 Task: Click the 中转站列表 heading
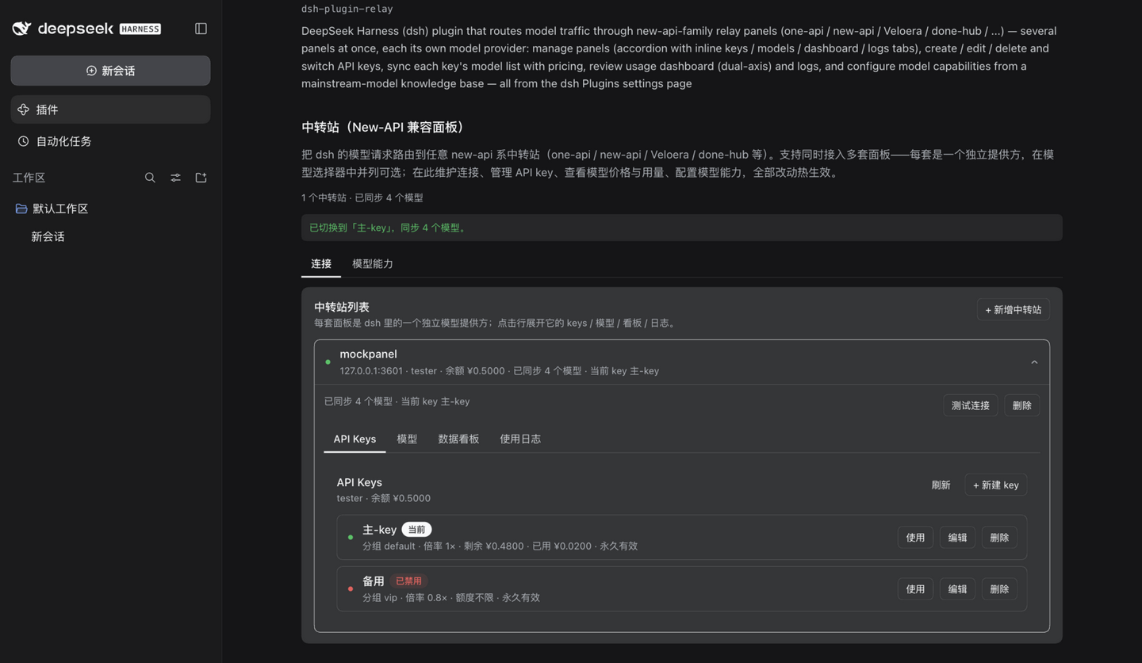342,307
